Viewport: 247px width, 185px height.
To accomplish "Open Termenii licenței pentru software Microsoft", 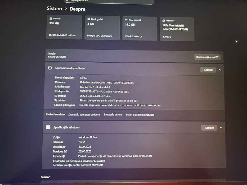I will [x=78, y=165].
